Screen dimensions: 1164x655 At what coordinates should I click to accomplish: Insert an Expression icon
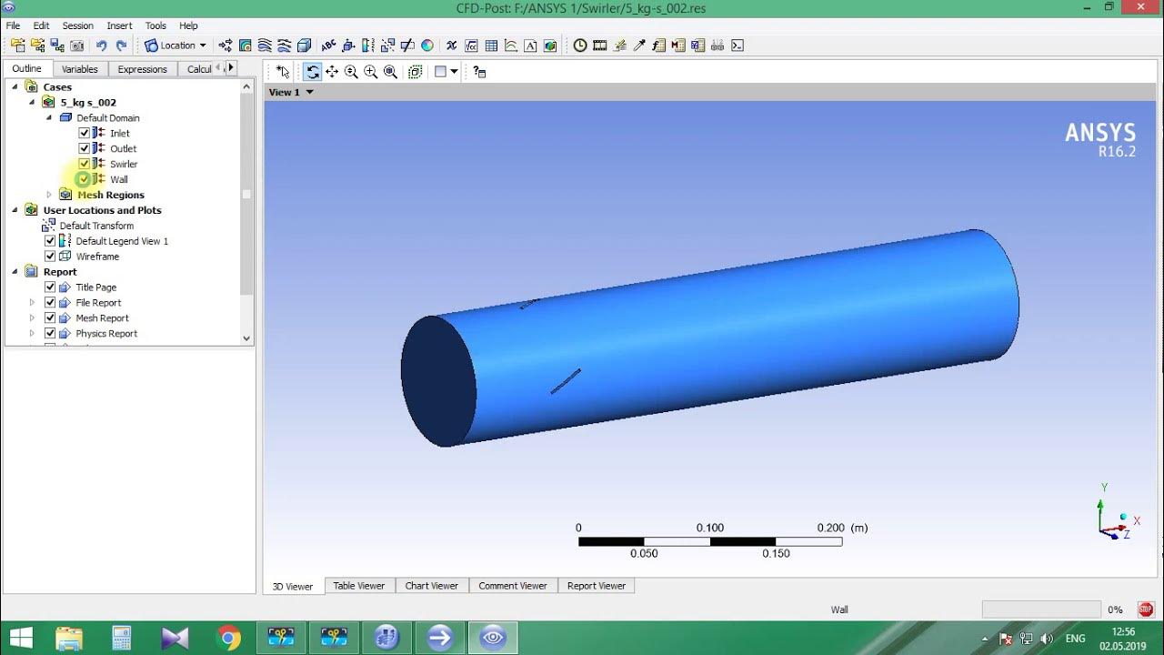click(471, 45)
